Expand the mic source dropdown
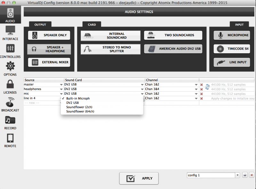This screenshot has height=189, width=256. (x=61, y=94)
